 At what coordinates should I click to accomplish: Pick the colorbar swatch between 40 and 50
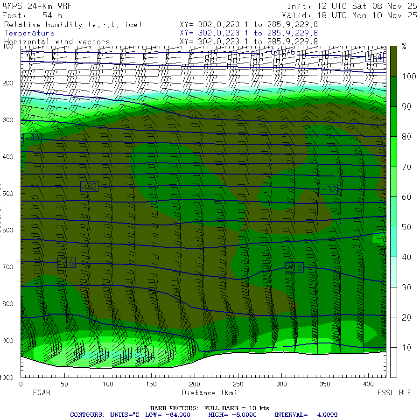(393, 241)
